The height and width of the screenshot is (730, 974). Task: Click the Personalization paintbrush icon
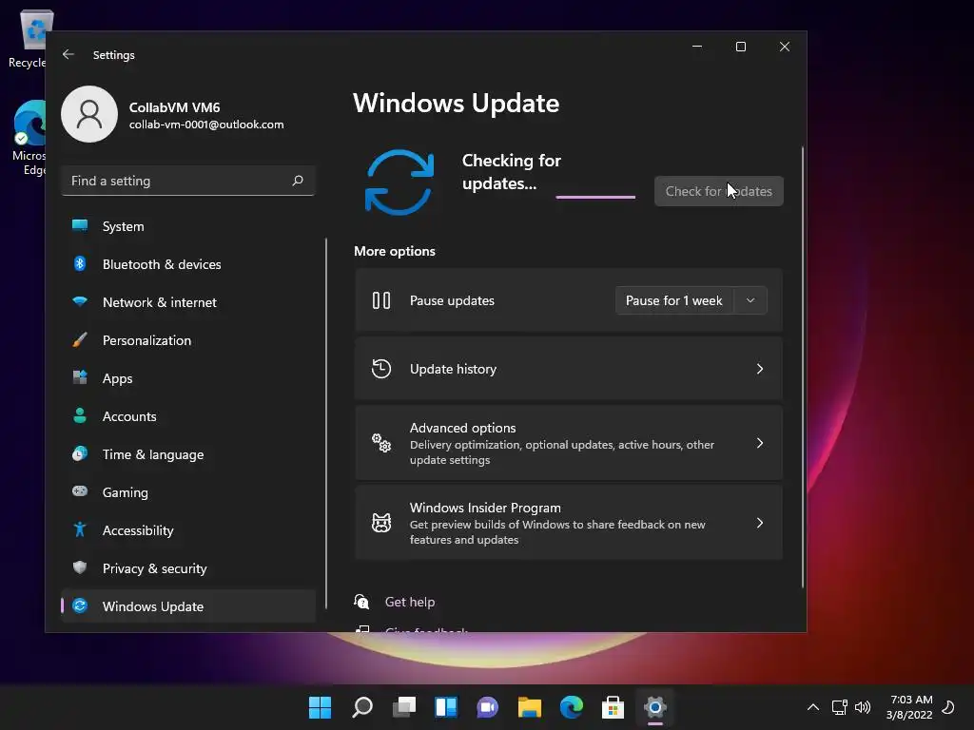[80, 339]
